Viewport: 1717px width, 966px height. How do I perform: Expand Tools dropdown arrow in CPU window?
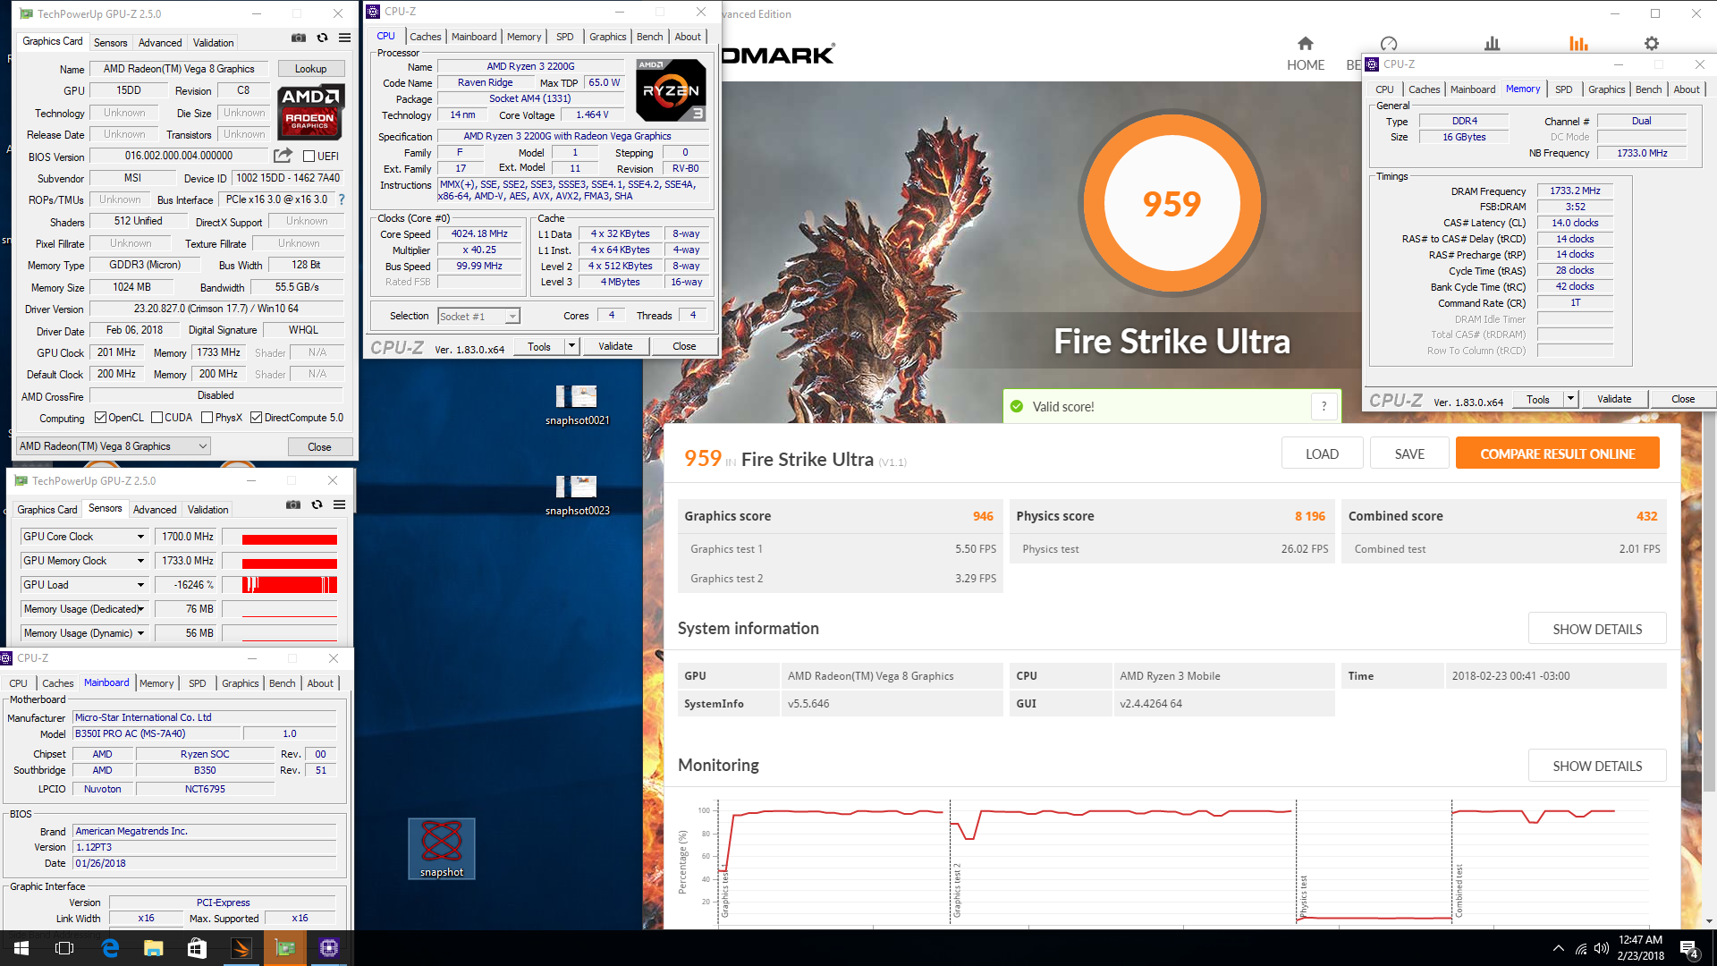[x=571, y=346]
